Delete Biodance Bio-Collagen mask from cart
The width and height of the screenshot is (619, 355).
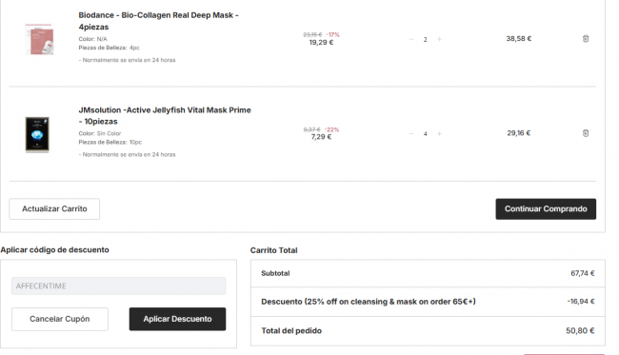586,39
